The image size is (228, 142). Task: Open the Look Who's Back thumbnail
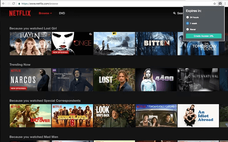click(x=114, y=116)
